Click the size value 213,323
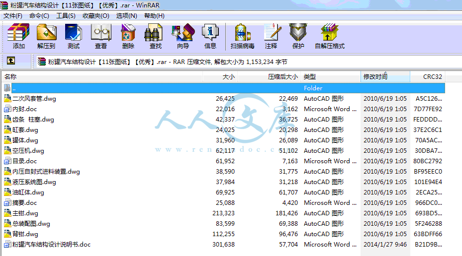Viewport: 462px width, 256px height. pyautogui.click(x=223, y=213)
